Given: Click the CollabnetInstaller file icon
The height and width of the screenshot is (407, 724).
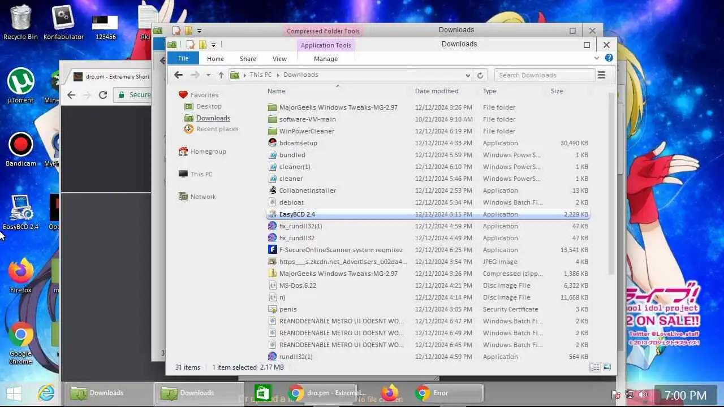Looking at the screenshot, I should [273, 190].
